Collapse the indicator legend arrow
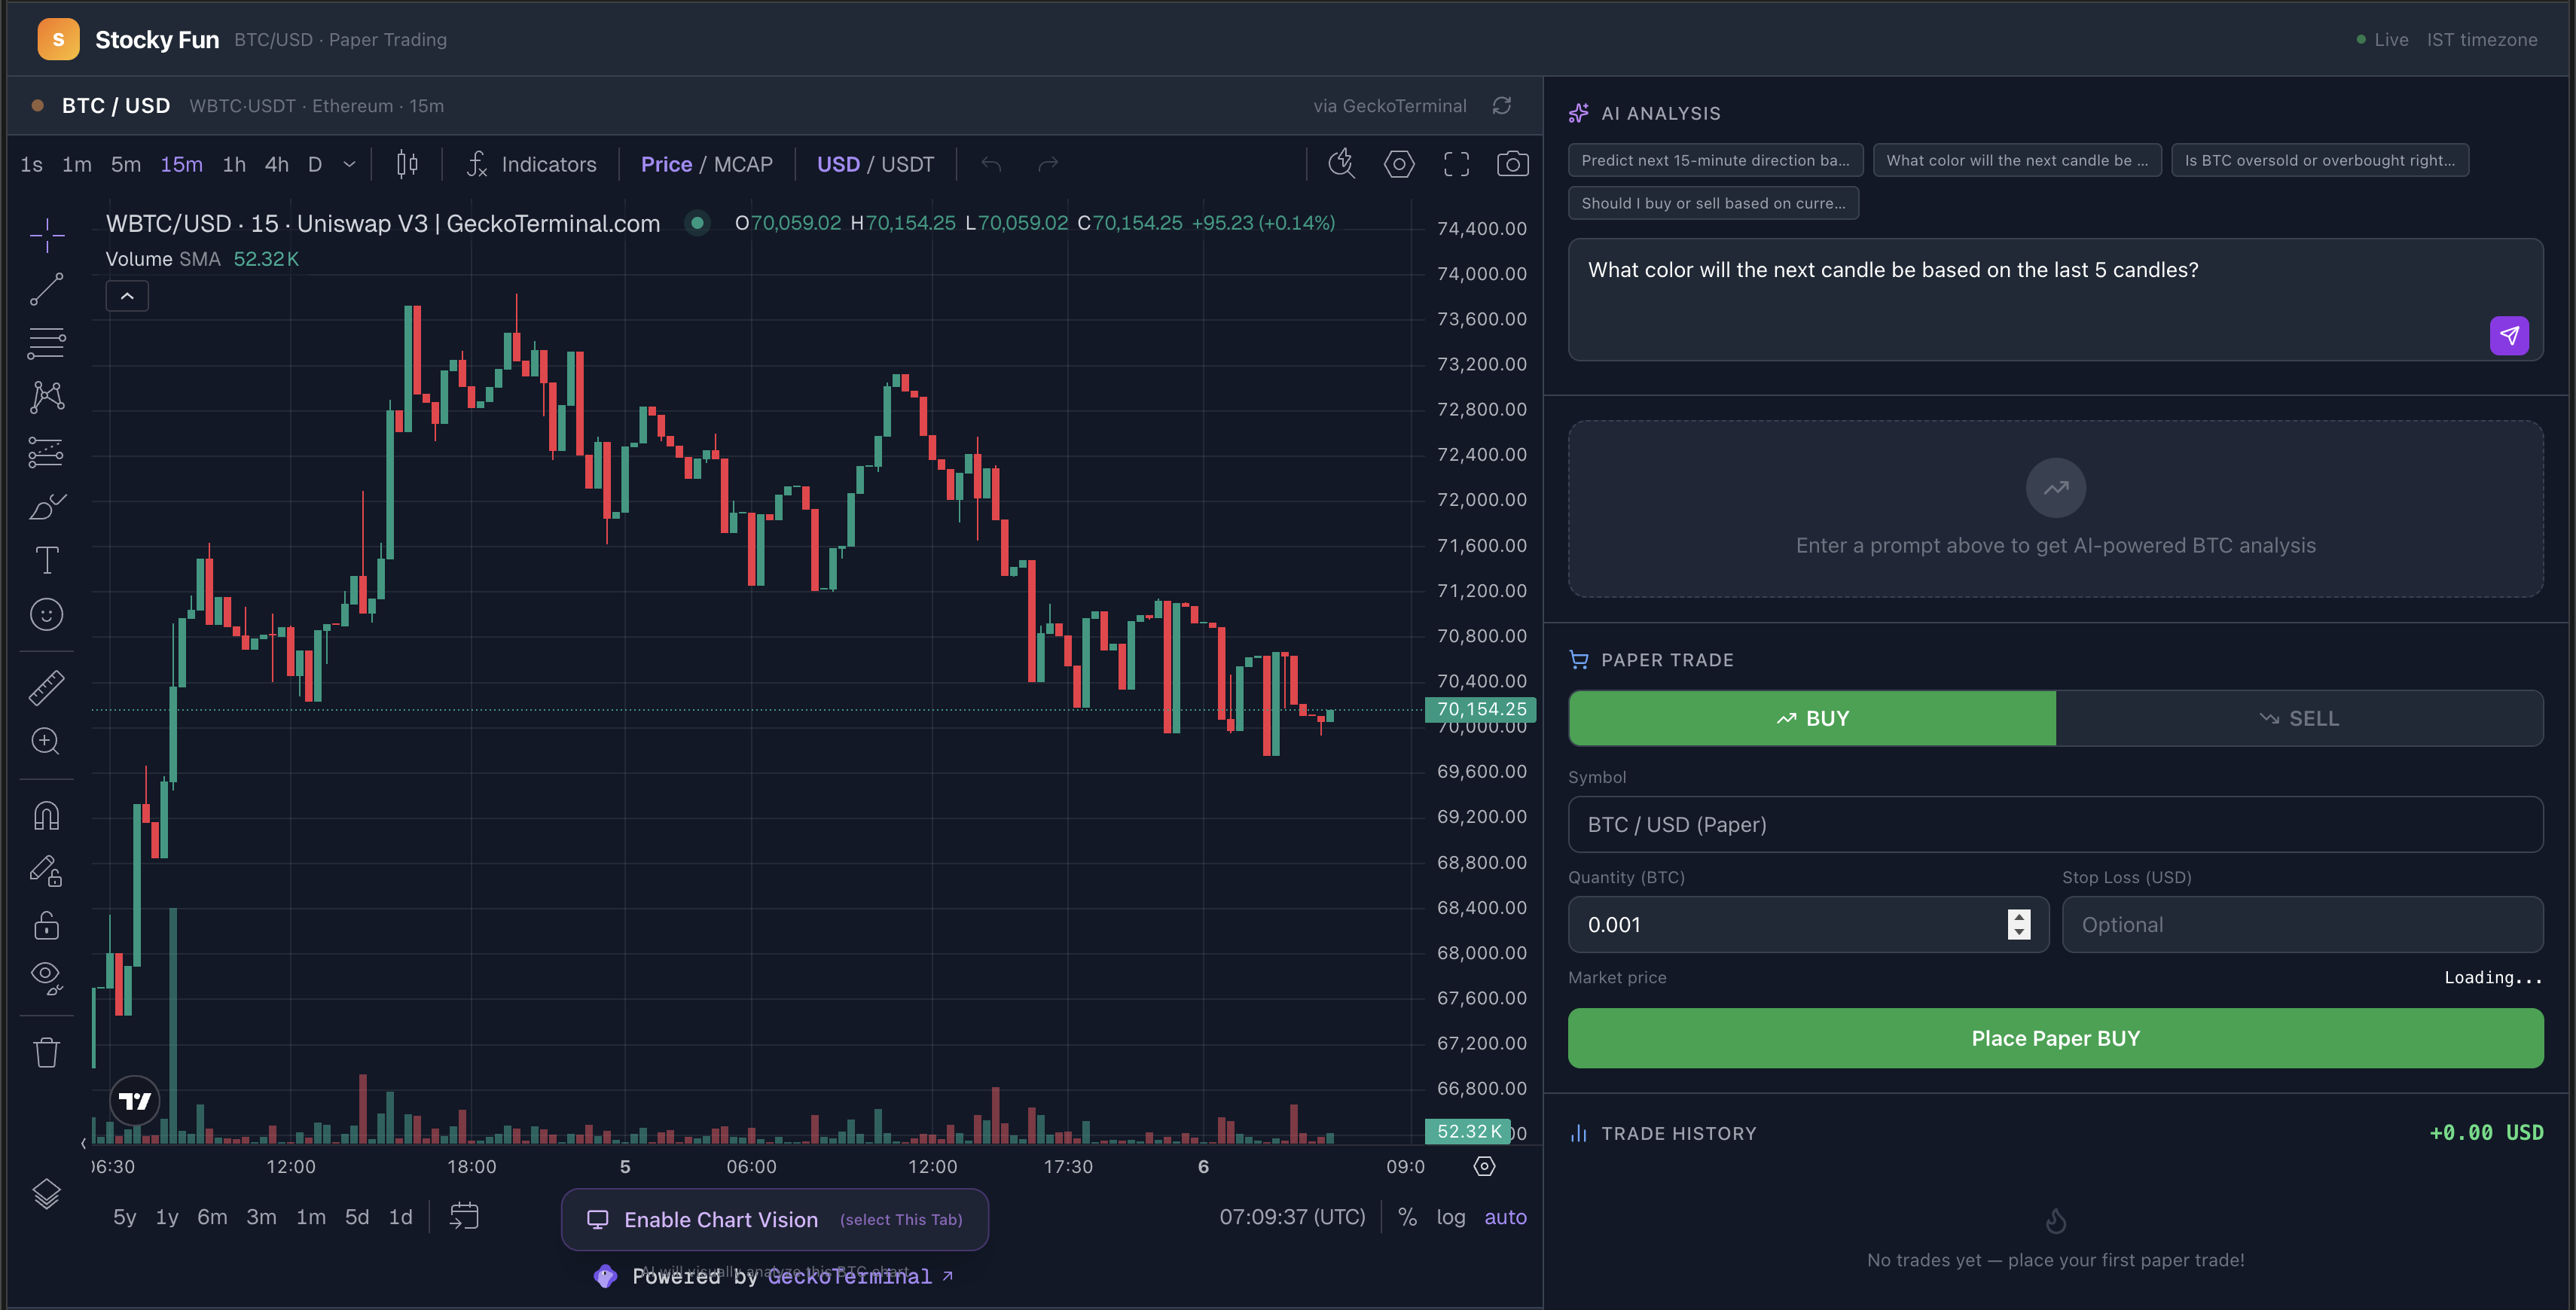2576x1310 pixels. 127,296
